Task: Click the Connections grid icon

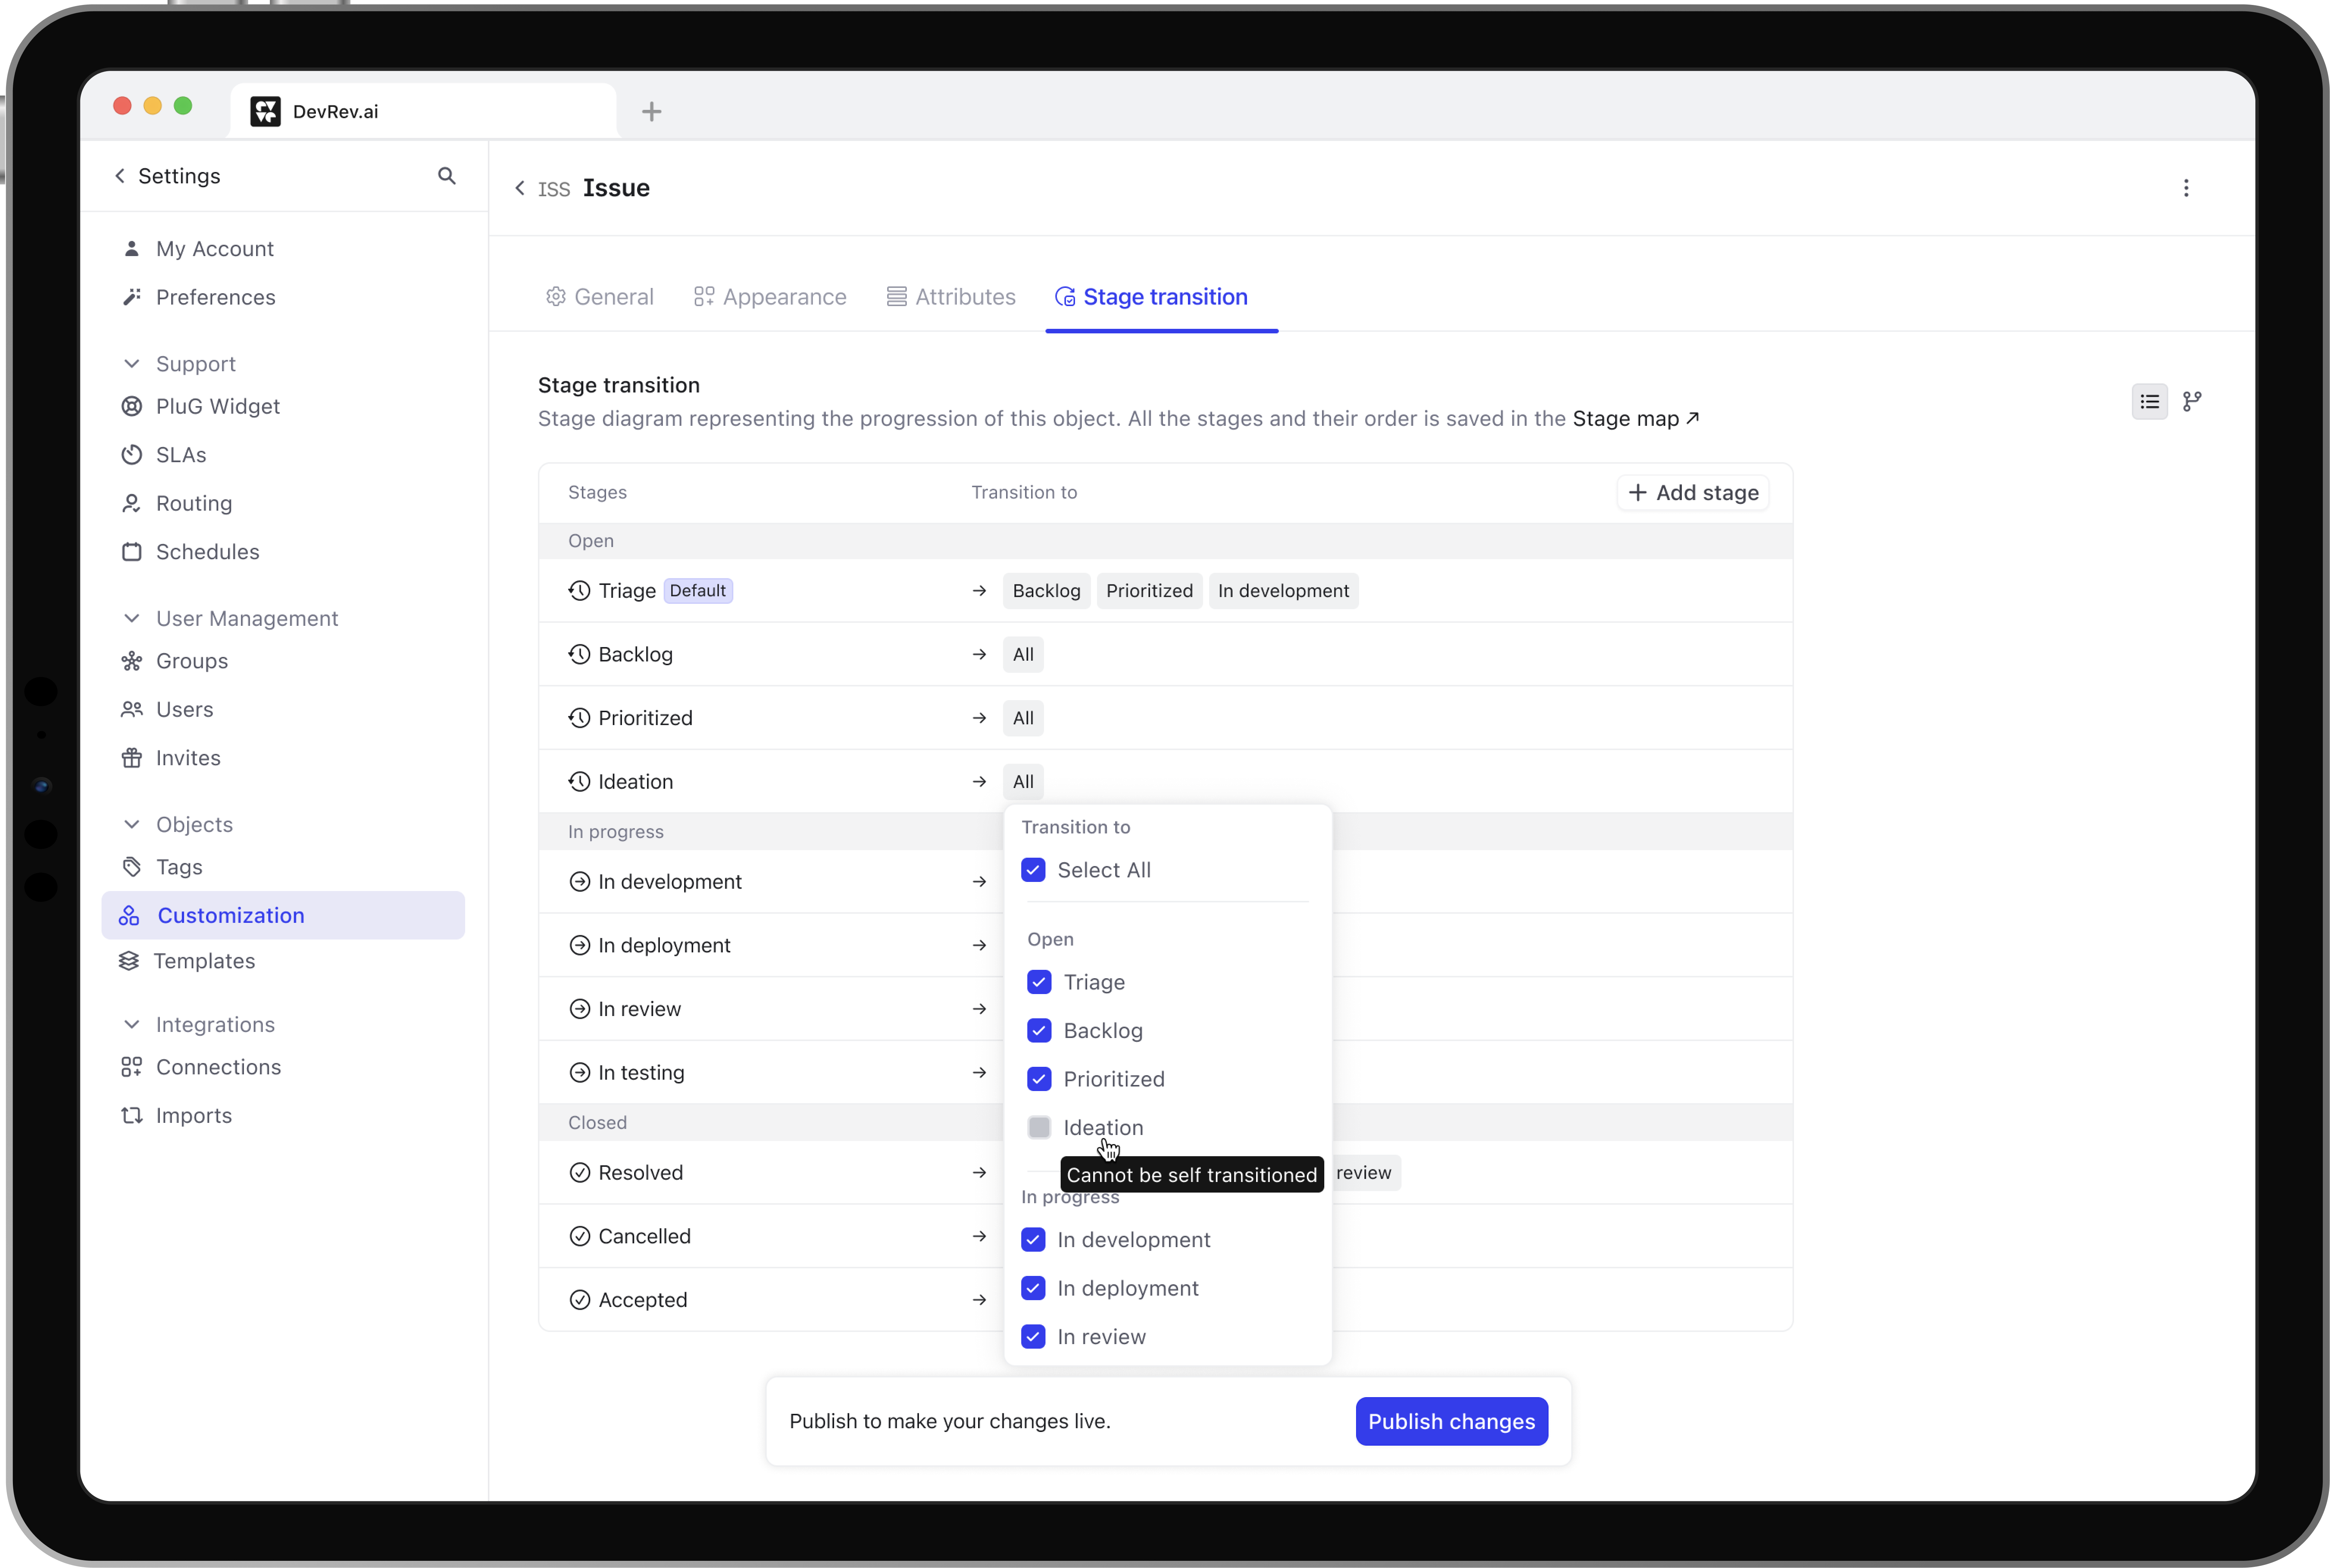Action: pyautogui.click(x=131, y=1067)
